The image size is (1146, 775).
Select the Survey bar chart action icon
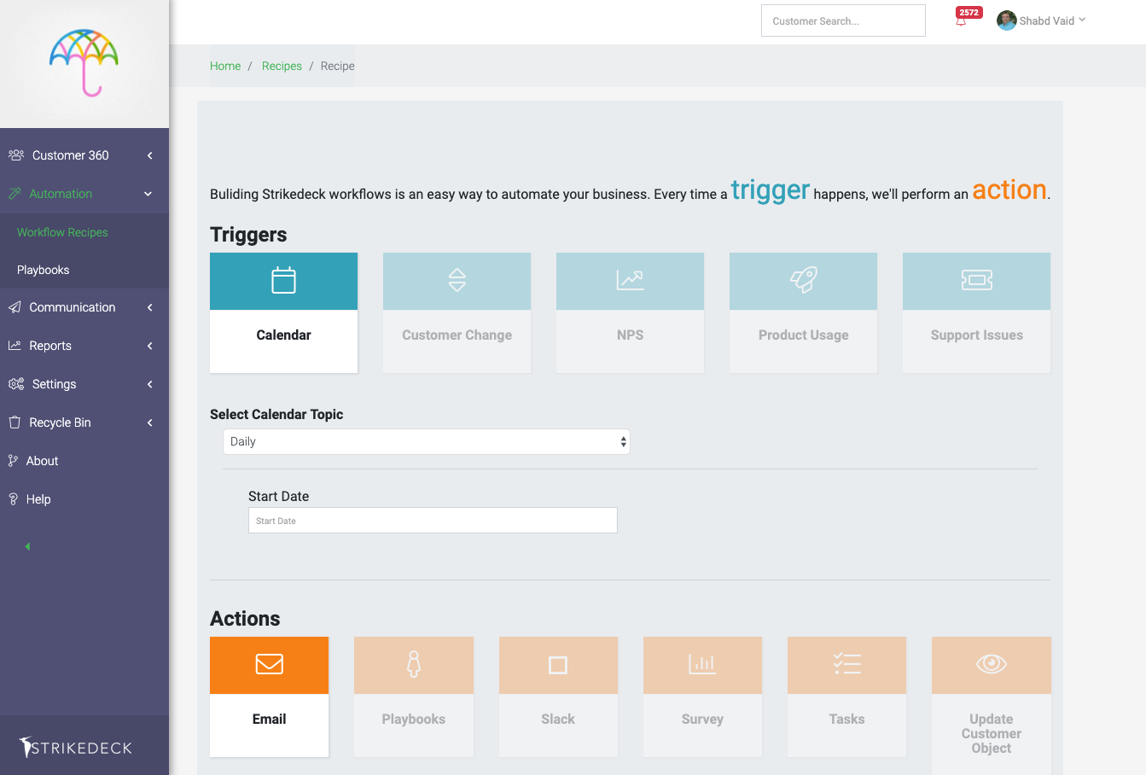click(x=702, y=664)
